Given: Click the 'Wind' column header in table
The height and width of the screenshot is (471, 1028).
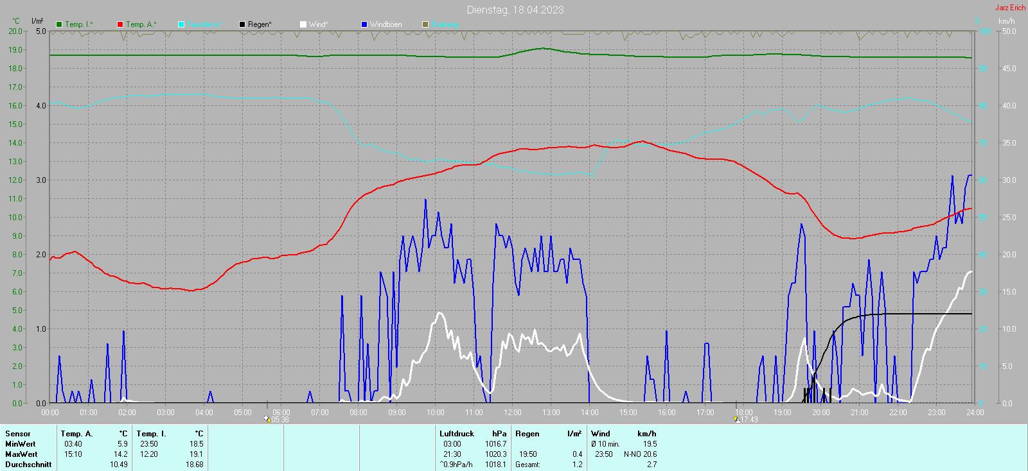Looking at the screenshot, I should (x=601, y=434).
